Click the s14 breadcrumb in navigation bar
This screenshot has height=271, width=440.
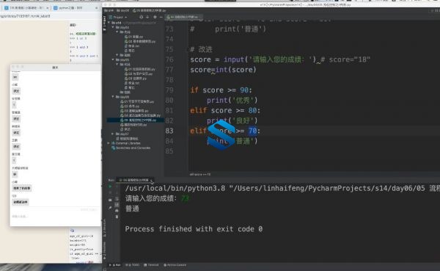pos(109,10)
